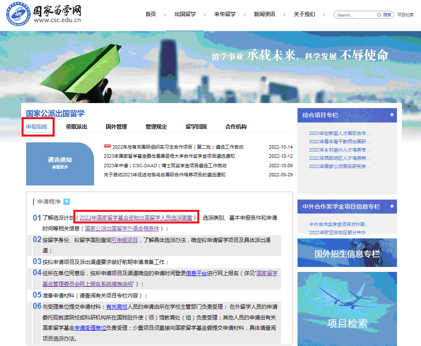Screen dimensions: 421x346
Task: Open 2022年国家留学基金资助出国留学人员选派简章 link
Action: pos(136,218)
